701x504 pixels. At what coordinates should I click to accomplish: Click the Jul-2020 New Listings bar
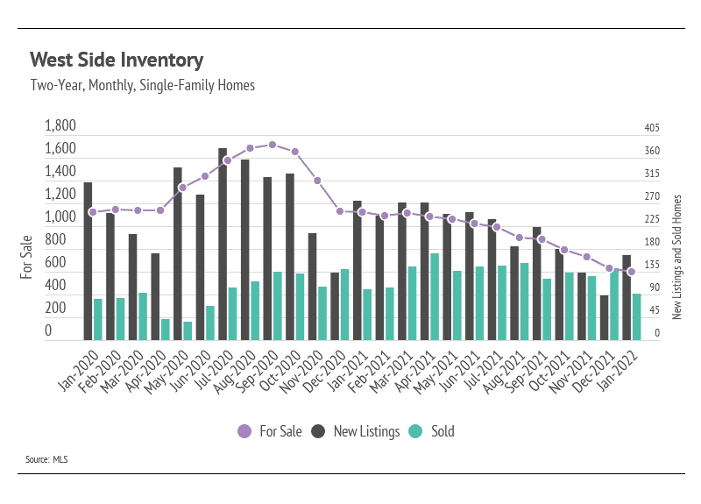223,245
